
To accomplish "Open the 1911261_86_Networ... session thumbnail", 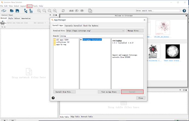I will click(x=163, y=28).
